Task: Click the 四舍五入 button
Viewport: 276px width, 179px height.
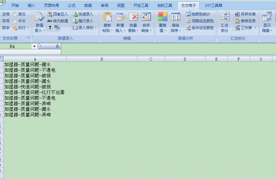Action: pos(57,14)
